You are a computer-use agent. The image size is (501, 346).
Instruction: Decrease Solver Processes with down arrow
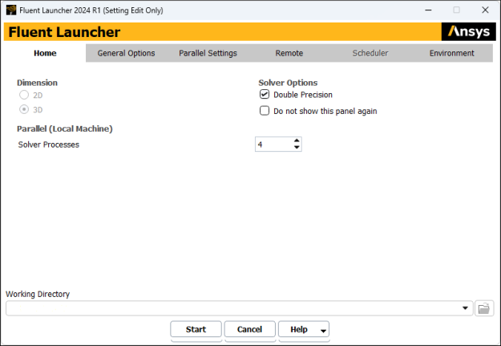297,147
